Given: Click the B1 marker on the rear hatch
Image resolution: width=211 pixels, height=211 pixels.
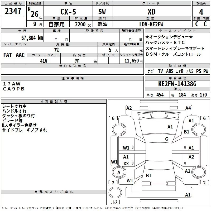Looking at the screenshot, I should click(148, 175).
